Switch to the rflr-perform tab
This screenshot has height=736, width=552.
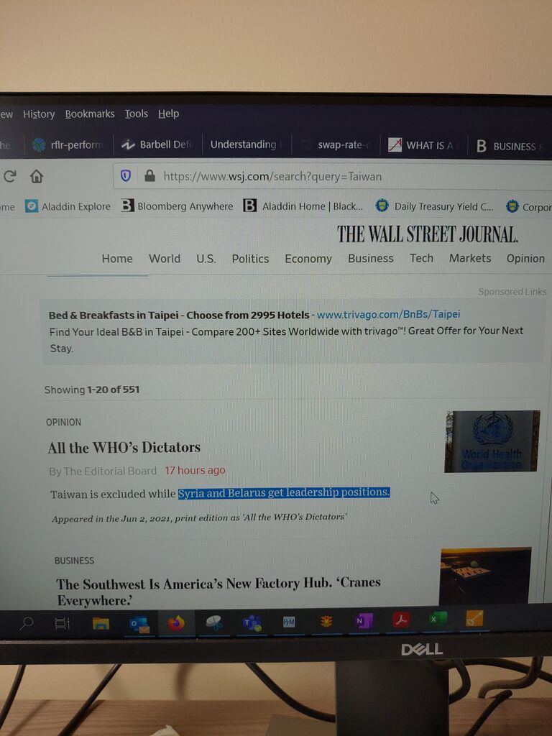click(x=68, y=144)
